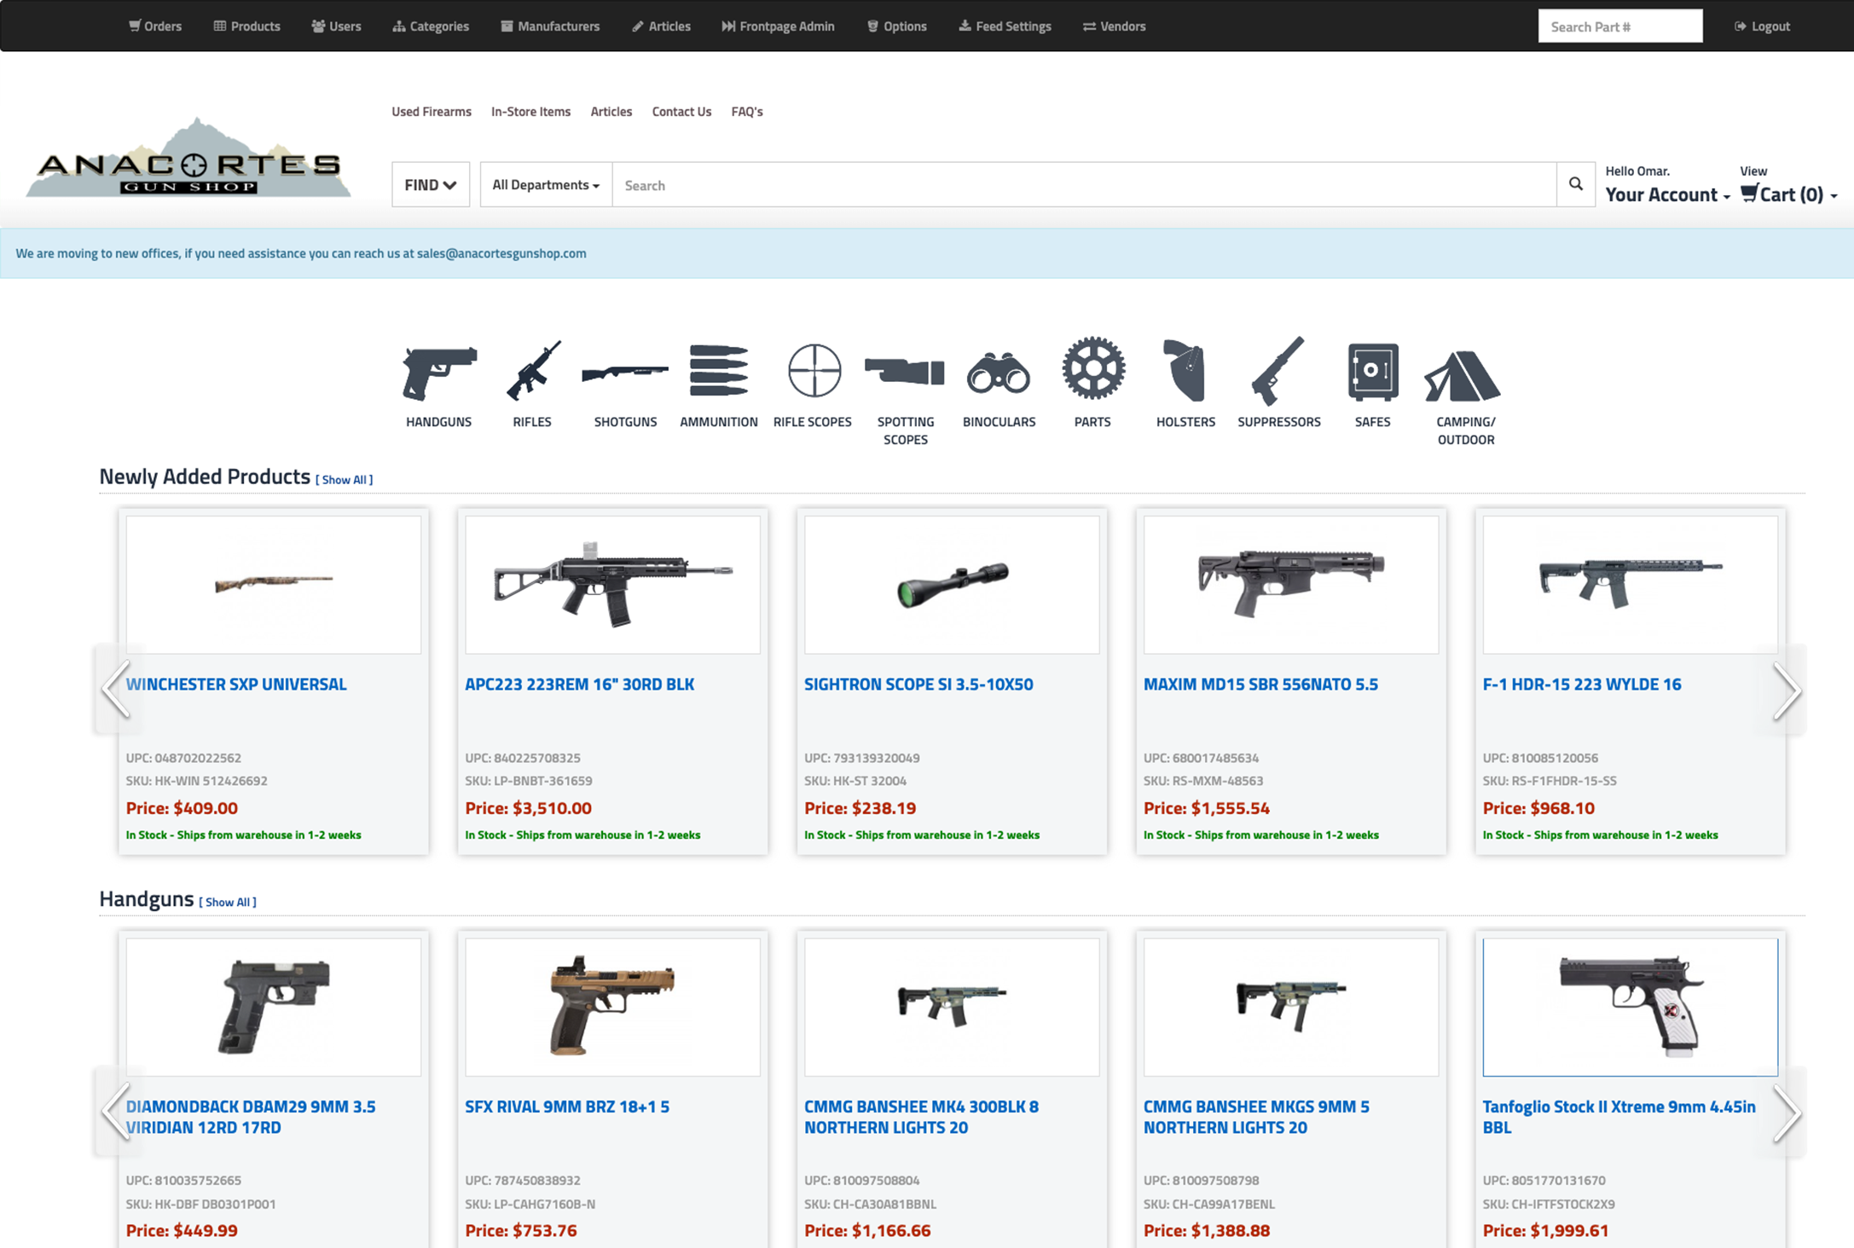Click the Diamondback DBAM29 pistol image
1854x1248 pixels.
click(x=274, y=1007)
